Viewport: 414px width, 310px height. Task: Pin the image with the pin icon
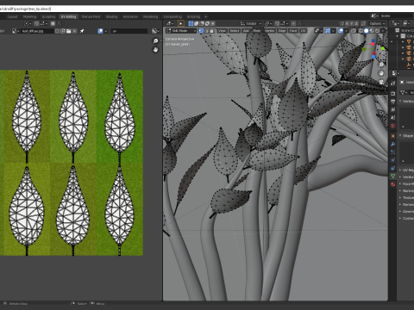[82, 31]
